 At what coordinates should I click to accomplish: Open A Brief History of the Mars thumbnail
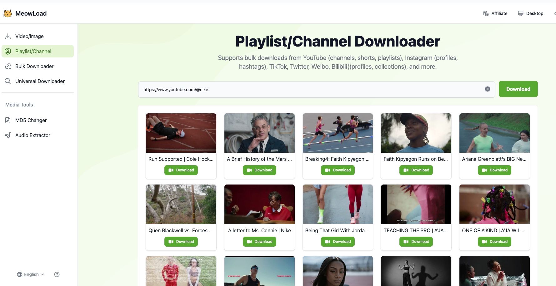(x=259, y=133)
